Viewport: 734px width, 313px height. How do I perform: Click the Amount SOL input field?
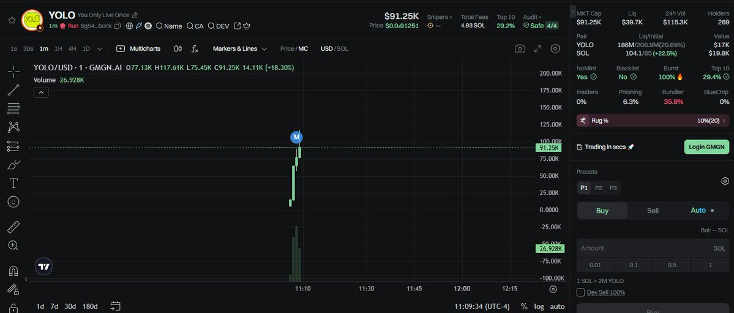(653, 248)
